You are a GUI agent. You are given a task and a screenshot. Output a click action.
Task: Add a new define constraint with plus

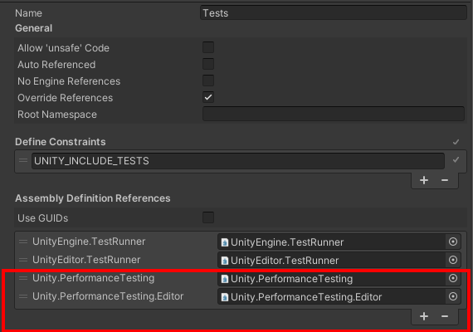pyautogui.click(x=424, y=180)
